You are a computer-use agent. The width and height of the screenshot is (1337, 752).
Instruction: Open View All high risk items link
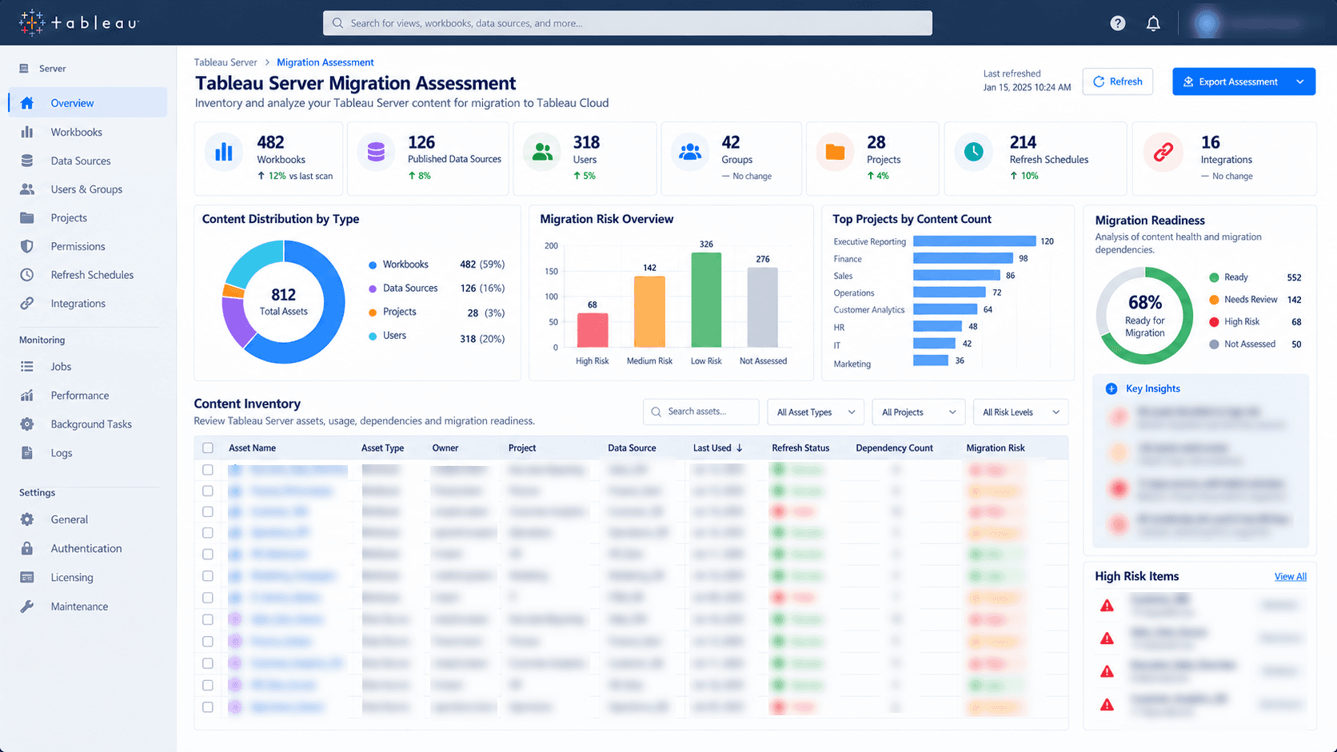coord(1291,576)
